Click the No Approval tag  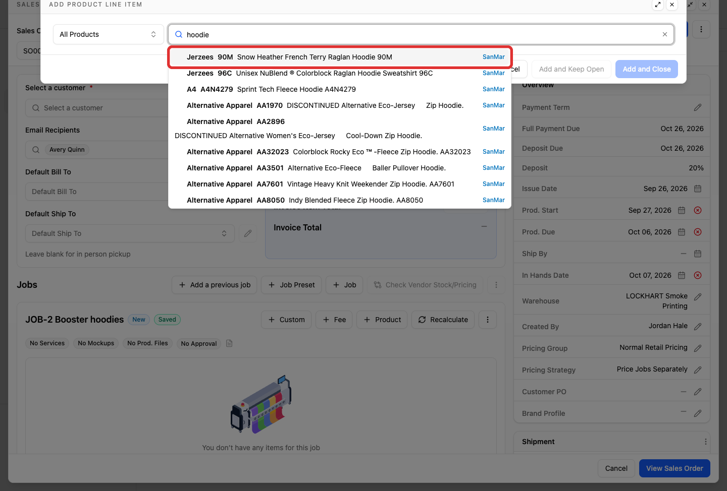199,343
